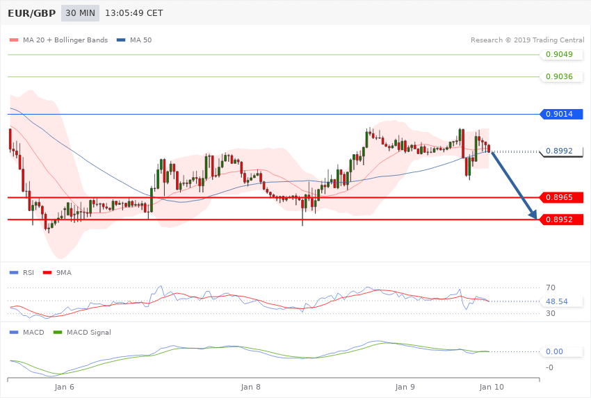Click the 9MA legend label
This screenshot has height=400, width=591.
click(64, 273)
